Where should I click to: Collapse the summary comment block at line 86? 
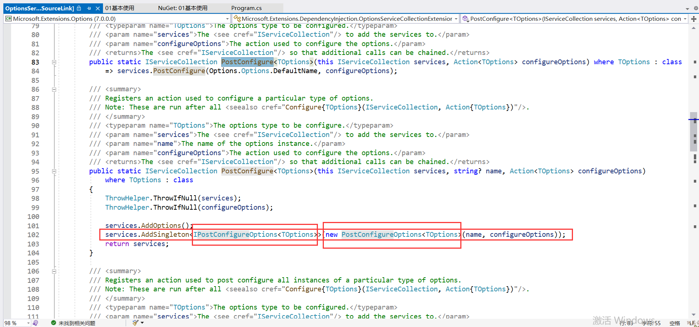(x=54, y=89)
